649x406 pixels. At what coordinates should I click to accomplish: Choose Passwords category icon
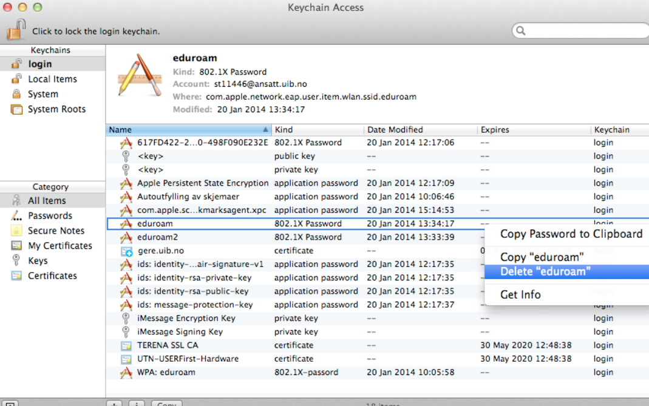click(x=16, y=215)
